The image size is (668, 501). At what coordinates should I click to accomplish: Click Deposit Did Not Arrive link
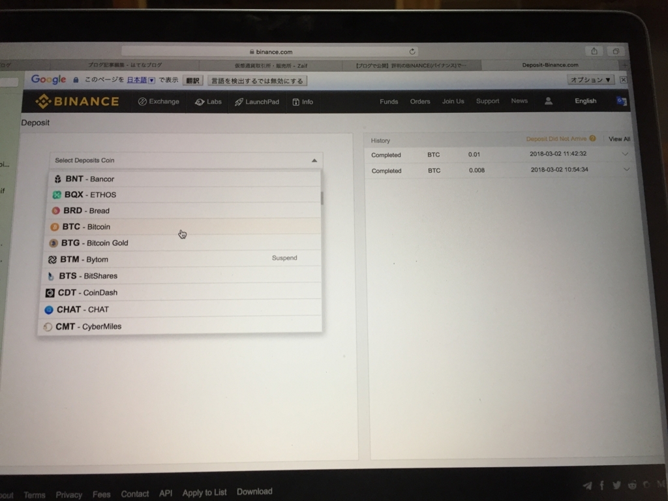point(556,139)
